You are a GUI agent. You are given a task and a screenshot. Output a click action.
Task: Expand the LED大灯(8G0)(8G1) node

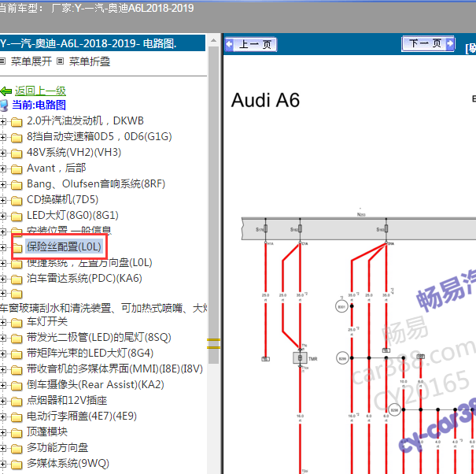click(2, 216)
